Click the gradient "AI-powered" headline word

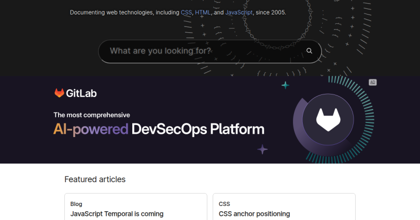point(91,129)
